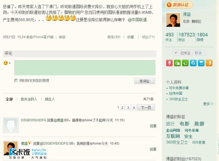
Task: Go to comments page 3
Action: pos(128,108)
